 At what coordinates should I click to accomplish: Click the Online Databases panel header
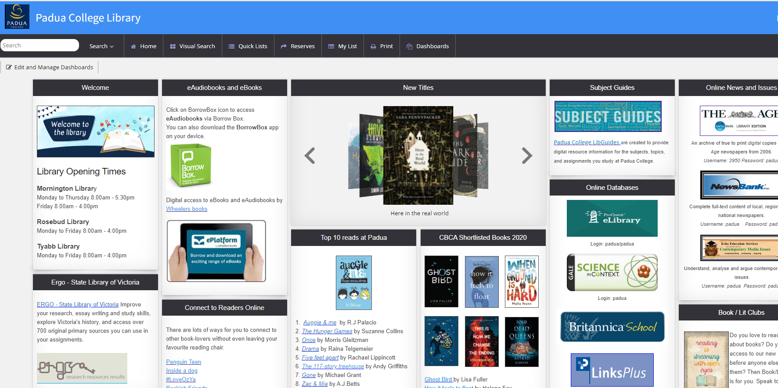tap(612, 188)
